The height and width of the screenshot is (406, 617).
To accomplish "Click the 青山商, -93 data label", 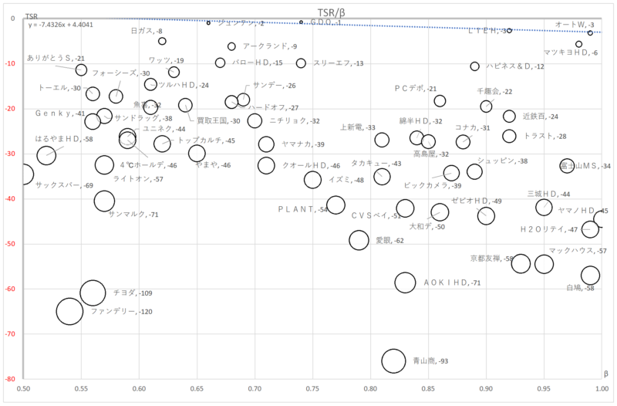I will pyautogui.click(x=430, y=360).
